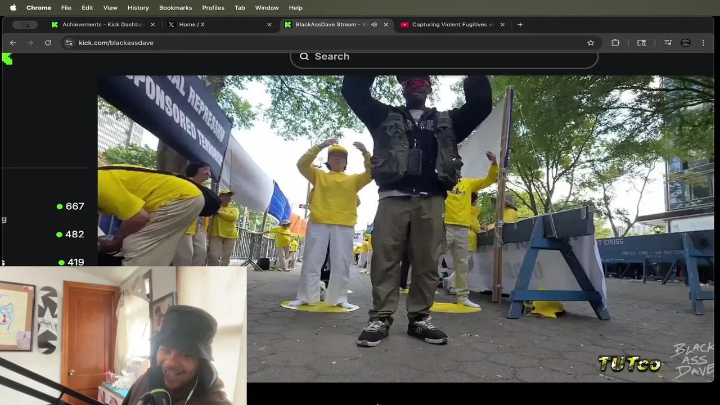The width and height of the screenshot is (720, 405).
Task: Open the Window menu
Action: click(x=267, y=8)
